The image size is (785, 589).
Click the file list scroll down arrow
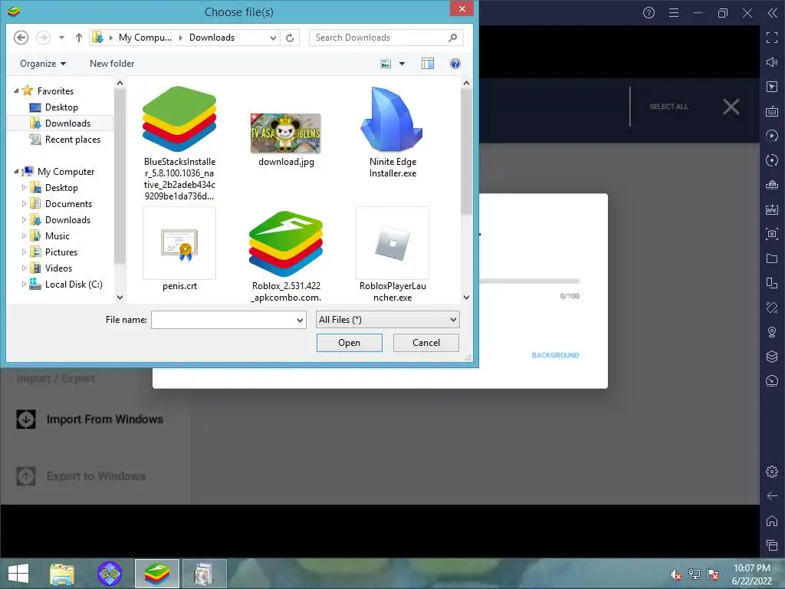pos(466,298)
